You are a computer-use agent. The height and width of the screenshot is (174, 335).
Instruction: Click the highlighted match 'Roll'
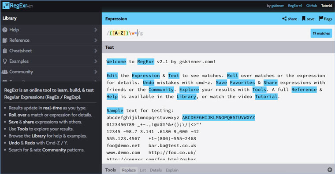[232, 76]
